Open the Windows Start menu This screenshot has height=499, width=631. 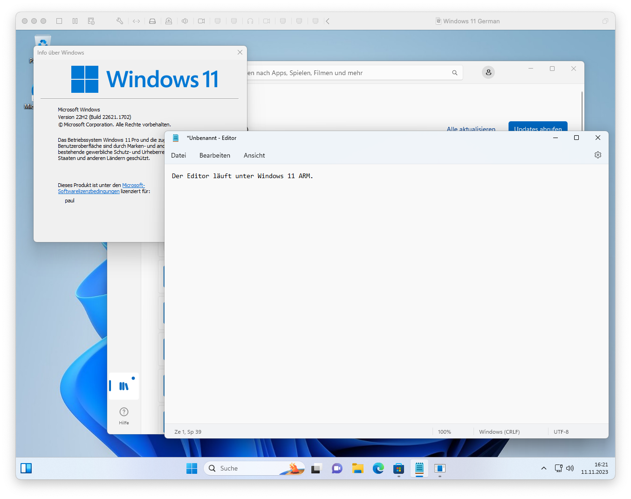192,468
